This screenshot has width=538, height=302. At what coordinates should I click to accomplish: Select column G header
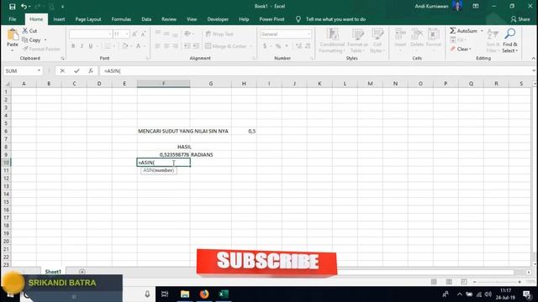click(x=211, y=84)
